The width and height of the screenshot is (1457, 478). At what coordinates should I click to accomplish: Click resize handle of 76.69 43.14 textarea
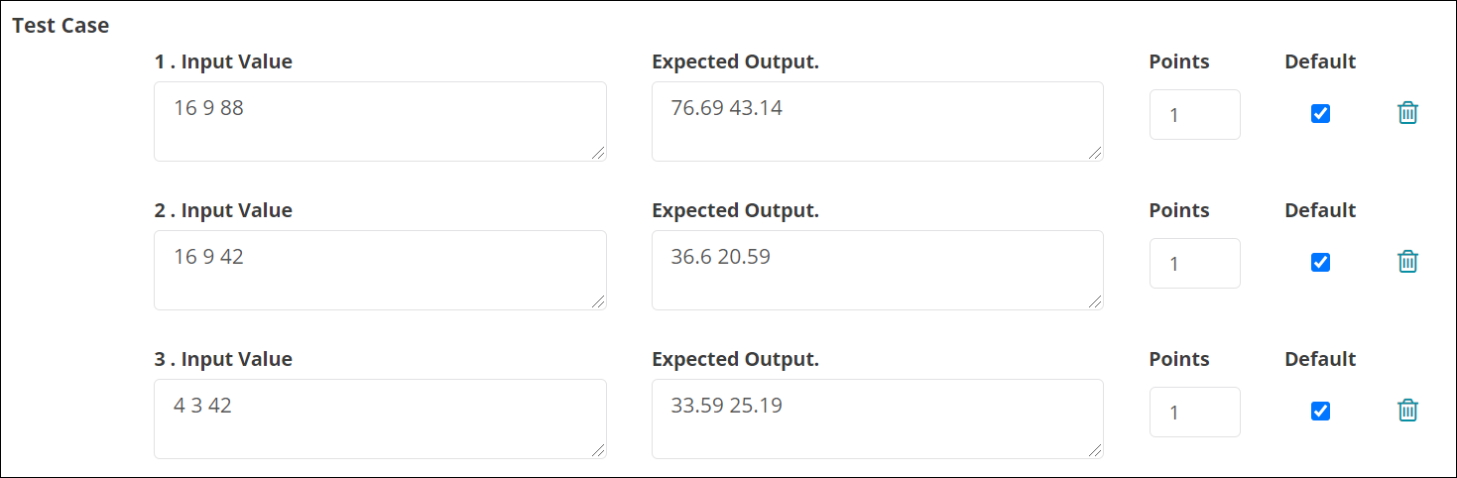click(x=1096, y=154)
